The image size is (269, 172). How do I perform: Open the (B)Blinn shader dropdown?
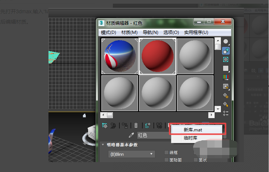132,154
